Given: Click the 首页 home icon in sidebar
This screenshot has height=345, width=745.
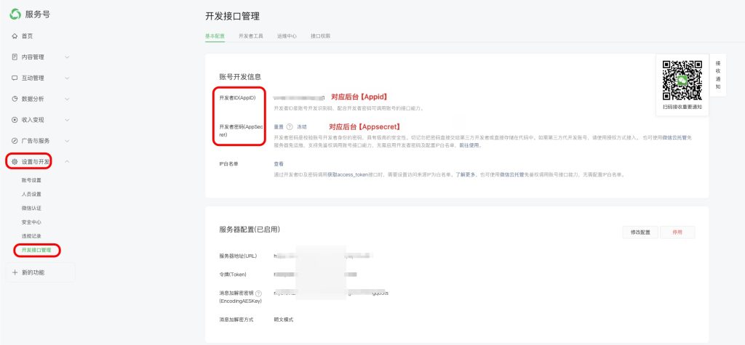Looking at the screenshot, I should pyautogui.click(x=15, y=36).
